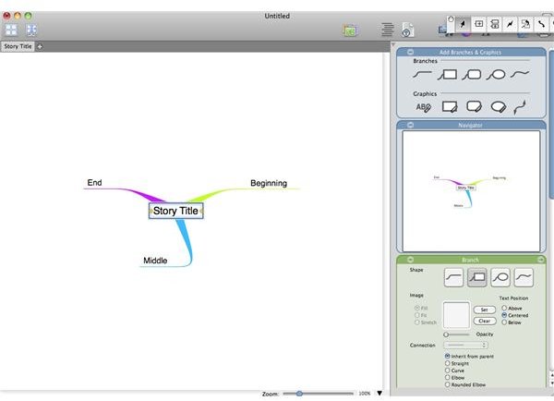Screen dimensions: 554x401
Task: Collapse the Navigator panel
Action: coord(410,125)
